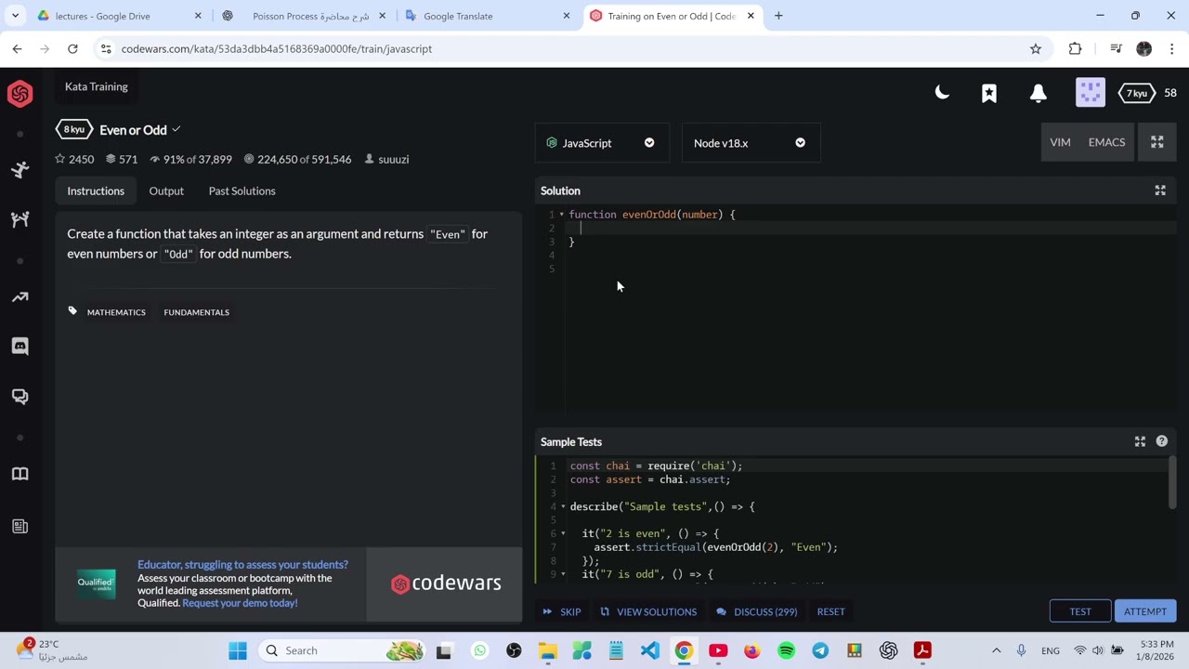Open Discussions speech bubbles sidebar icon
The width and height of the screenshot is (1189, 669).
coord(20,396)
